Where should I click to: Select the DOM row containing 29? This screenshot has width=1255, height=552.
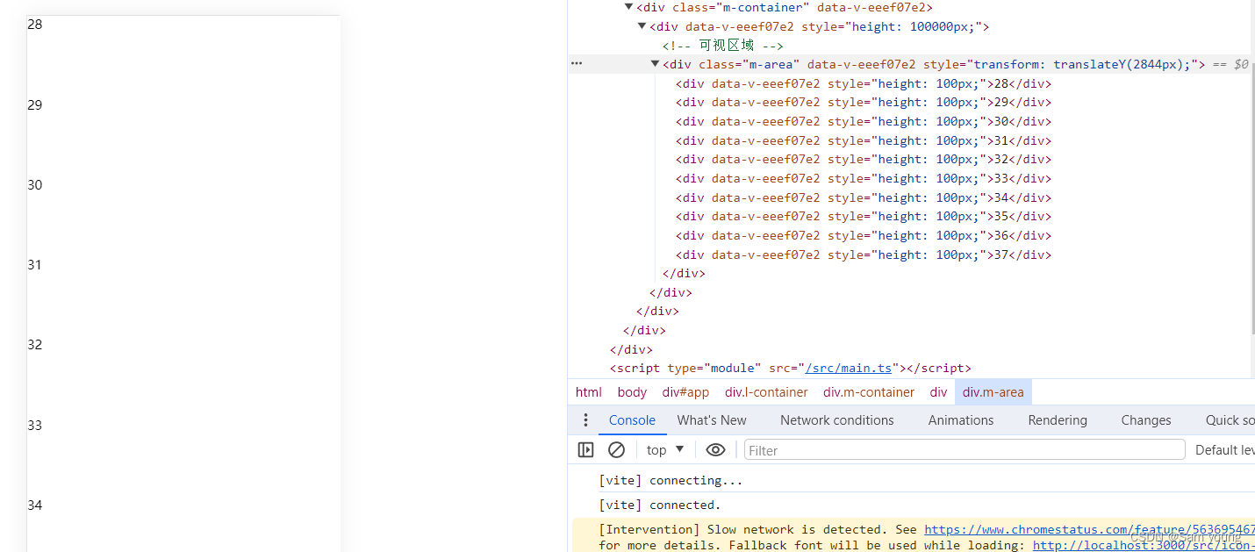pyautogui.click(x=864, y=103)
